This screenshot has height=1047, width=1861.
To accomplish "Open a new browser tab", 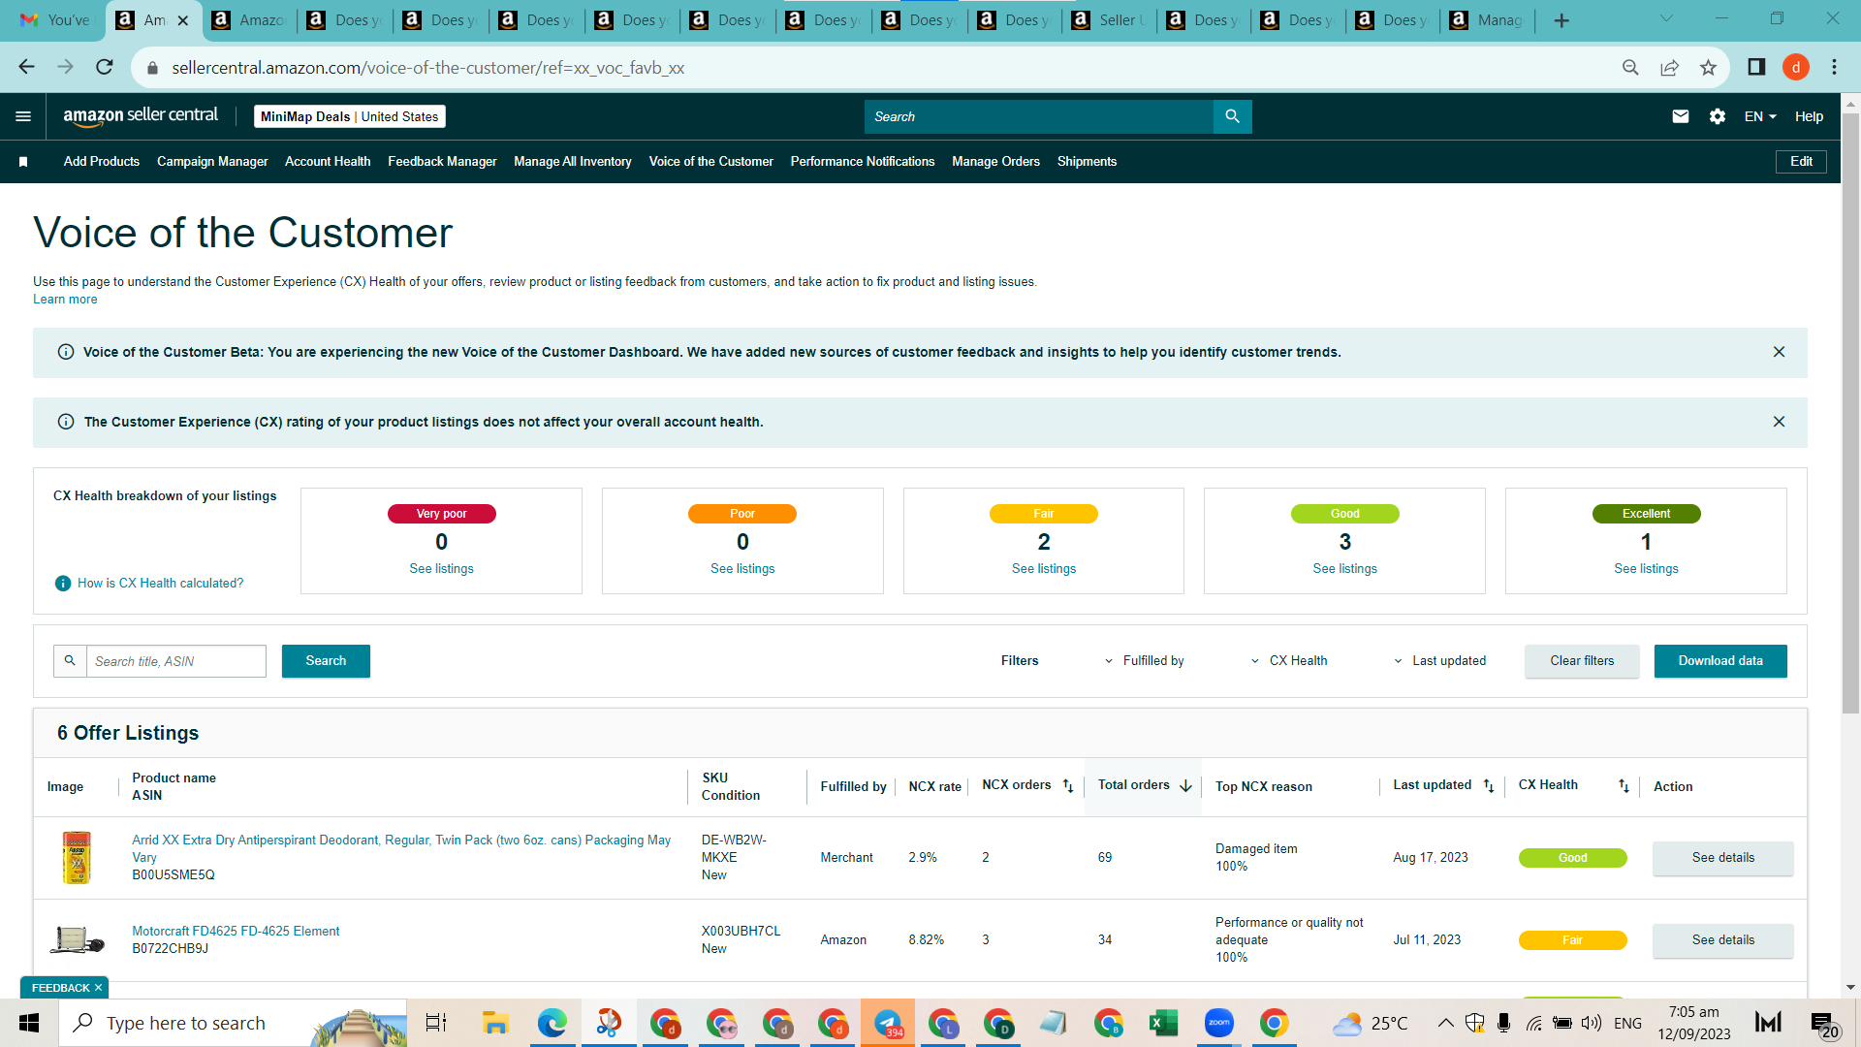I will click(x=1561, y=20).
